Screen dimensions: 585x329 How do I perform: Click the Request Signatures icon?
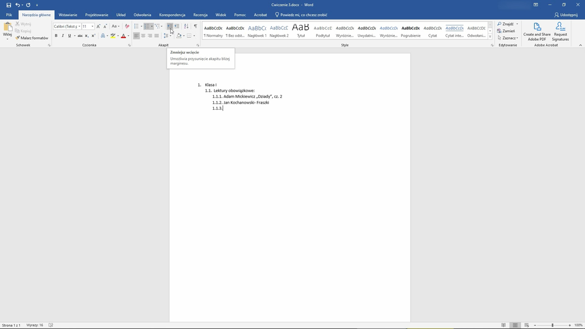(x=560, y=32)
